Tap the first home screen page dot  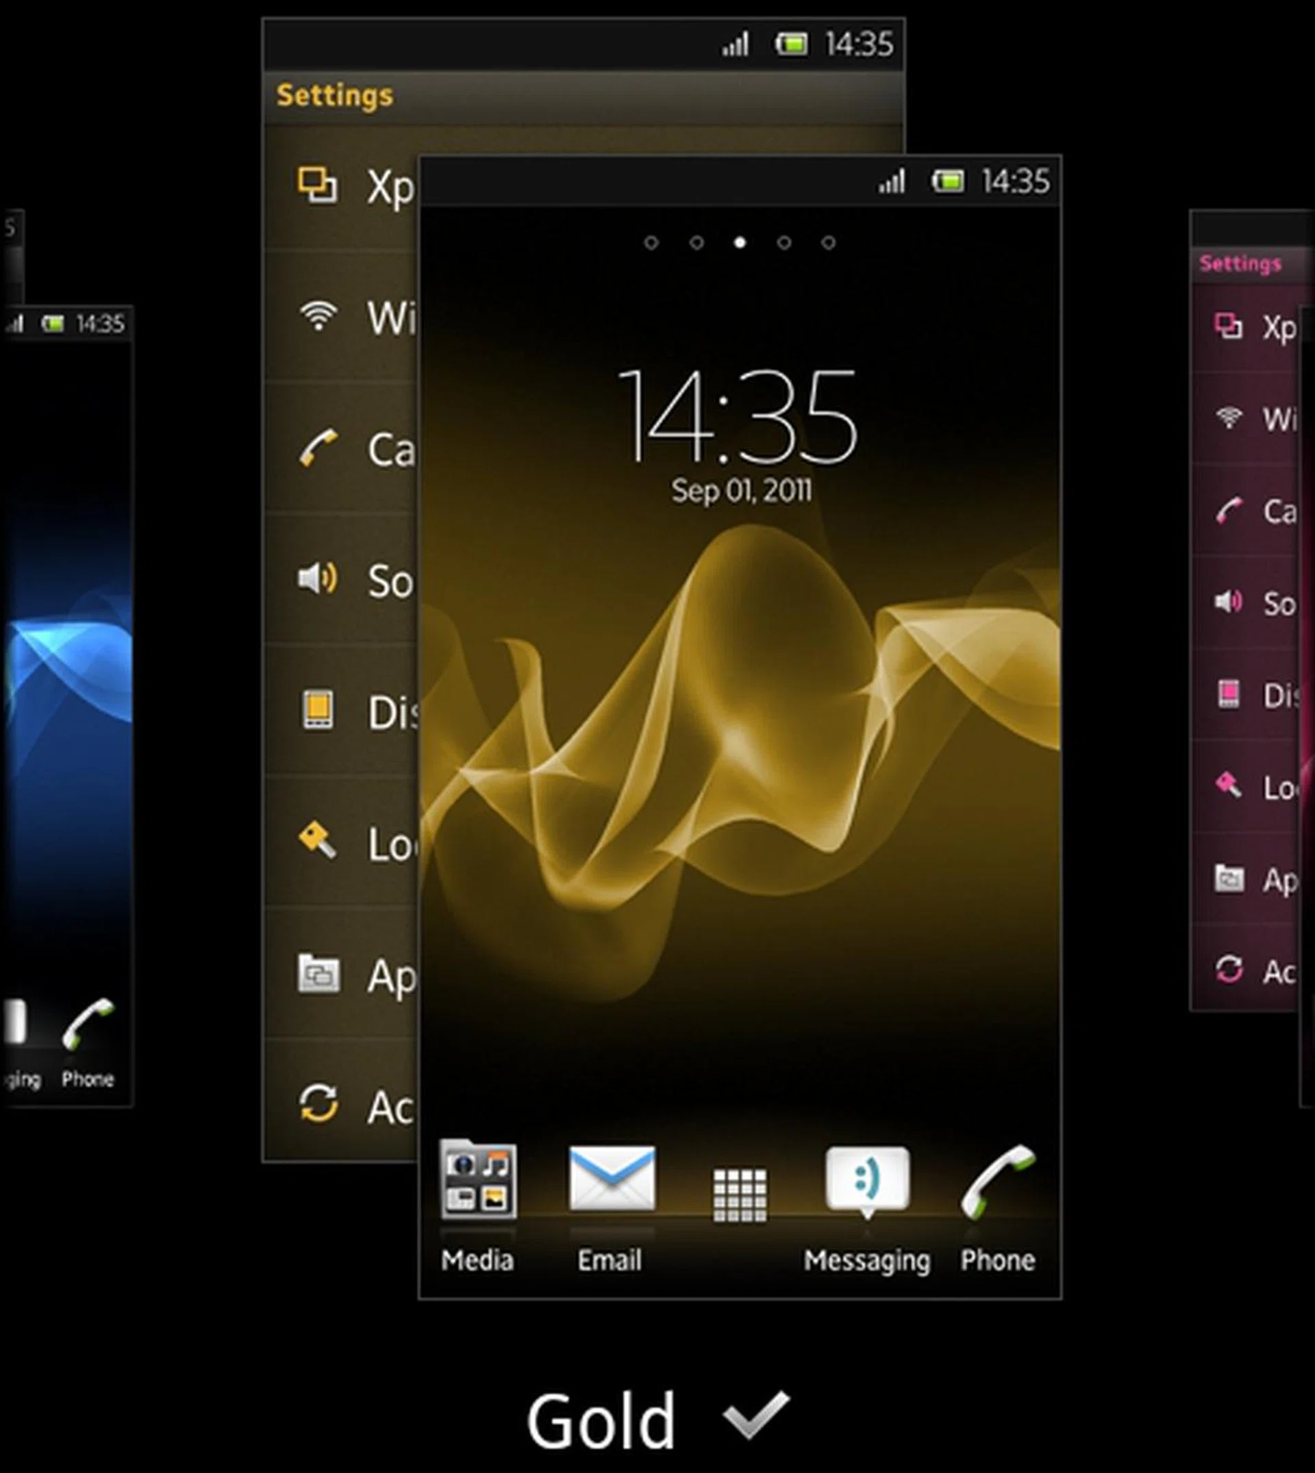651,242
